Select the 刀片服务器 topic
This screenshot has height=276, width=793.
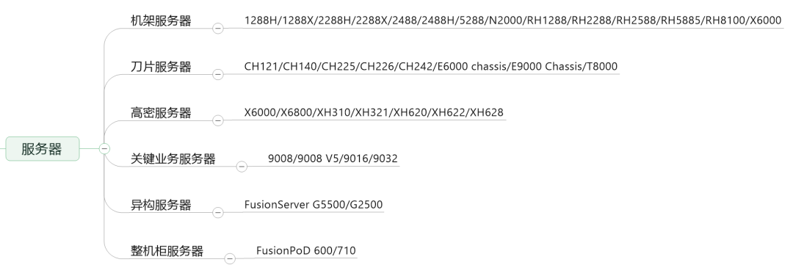tap(161, 67)
